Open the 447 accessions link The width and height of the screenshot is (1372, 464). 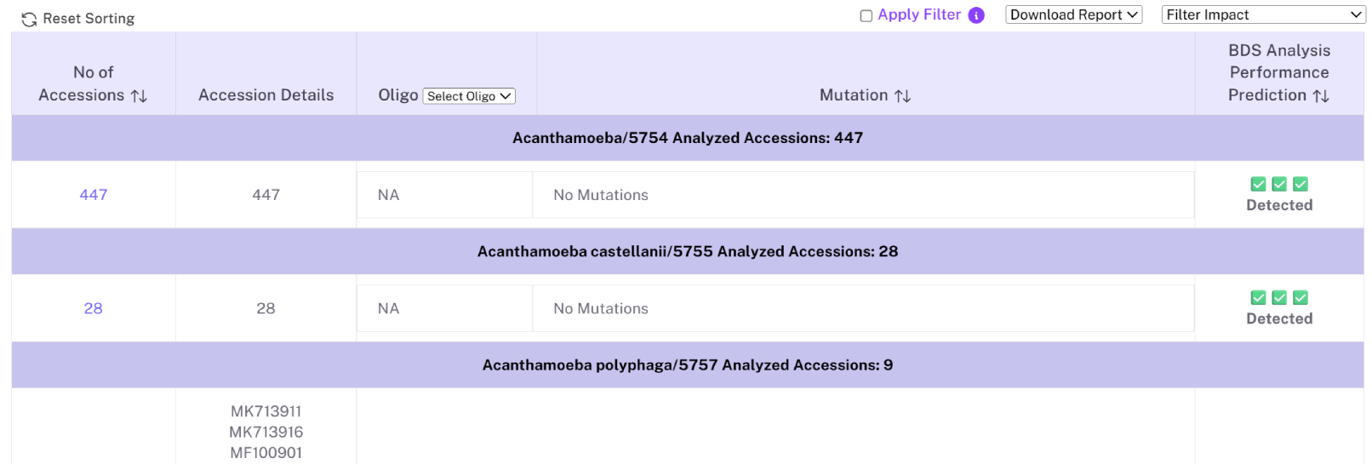[94, 195]
